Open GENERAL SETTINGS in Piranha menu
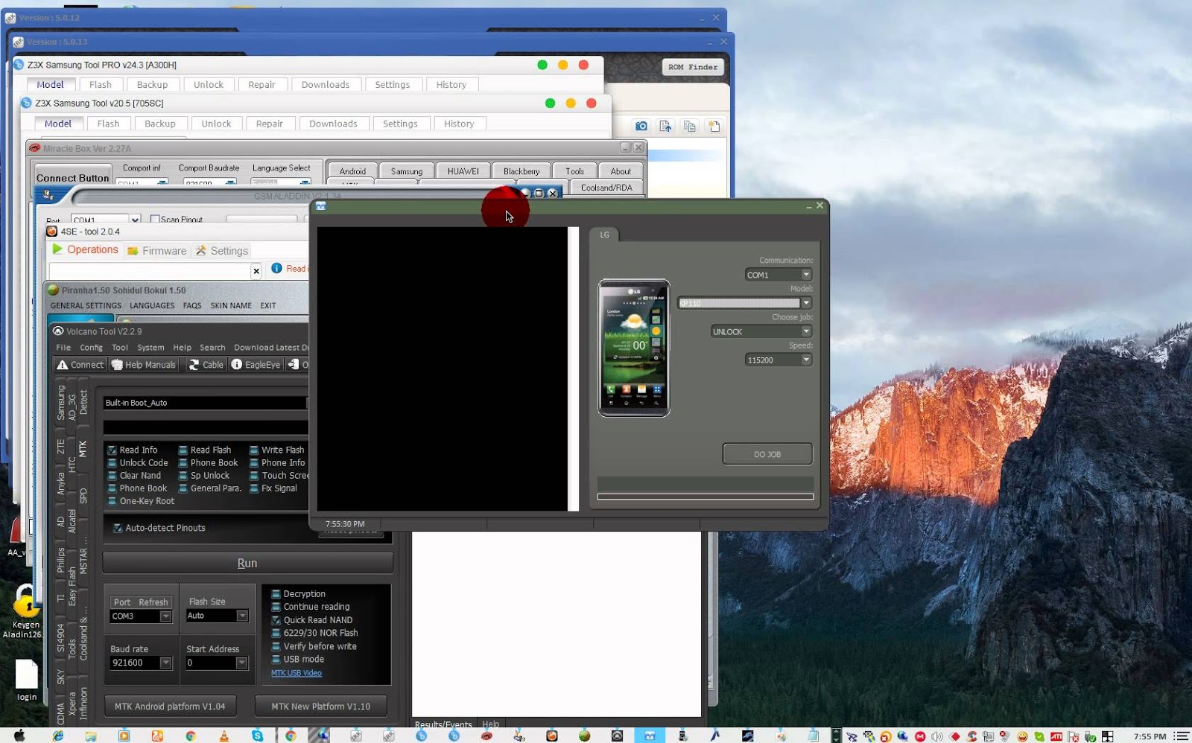1192x743 pixels. pos(86,306)
